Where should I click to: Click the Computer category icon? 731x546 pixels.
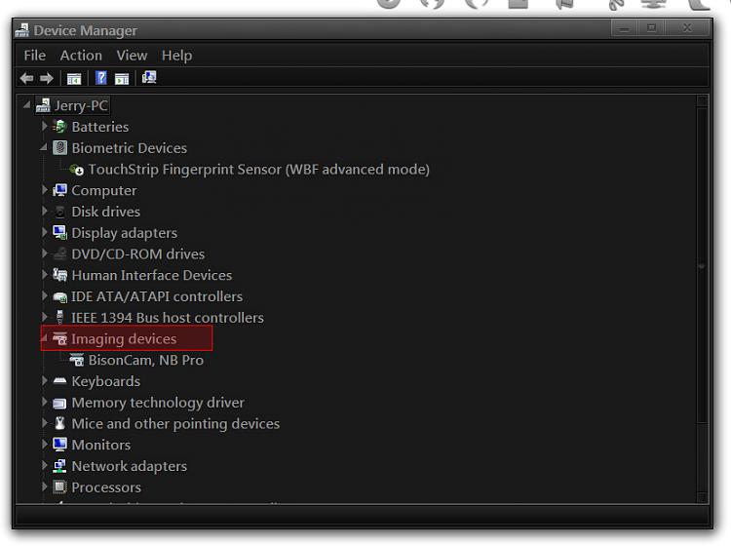click(59, 190)
